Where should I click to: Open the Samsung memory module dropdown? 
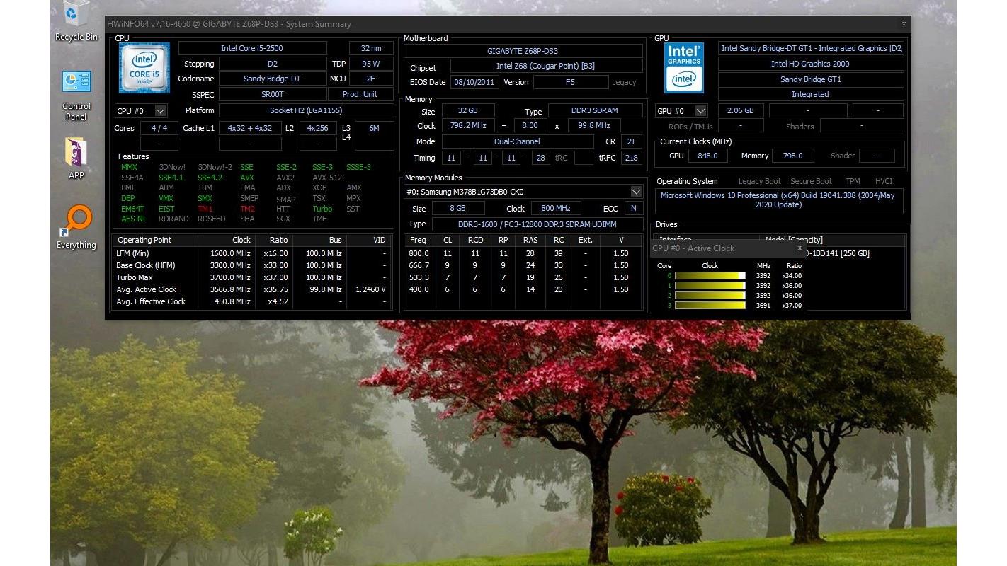click(635, 192)
